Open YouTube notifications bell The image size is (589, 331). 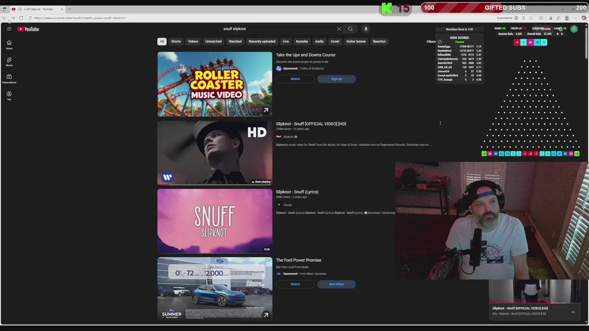(x=560, y=29)
